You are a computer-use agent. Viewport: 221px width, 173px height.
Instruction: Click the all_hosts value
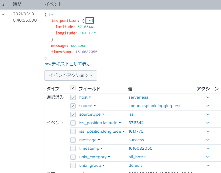click(137, 157)
